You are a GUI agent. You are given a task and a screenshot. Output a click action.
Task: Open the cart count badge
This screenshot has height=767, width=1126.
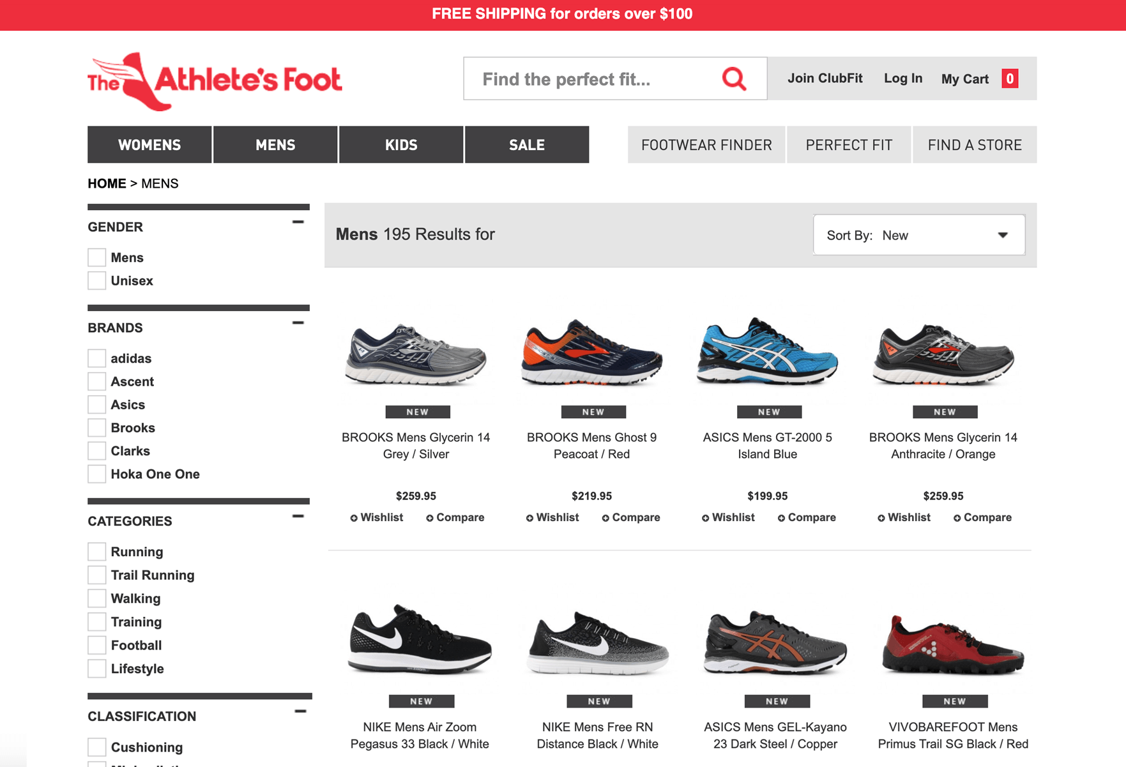(x=1010, y=79)
